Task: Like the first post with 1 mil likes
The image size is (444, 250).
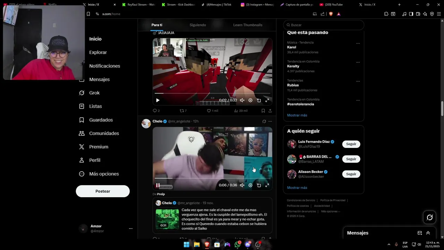Action: [x=212, y=111]
